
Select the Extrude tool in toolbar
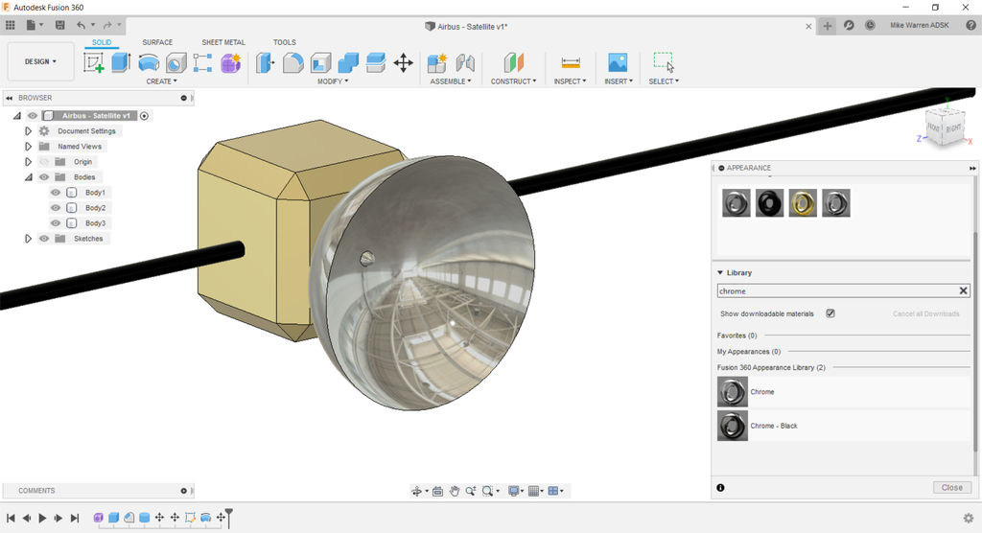pyautogui.click(x=121, y=63)
